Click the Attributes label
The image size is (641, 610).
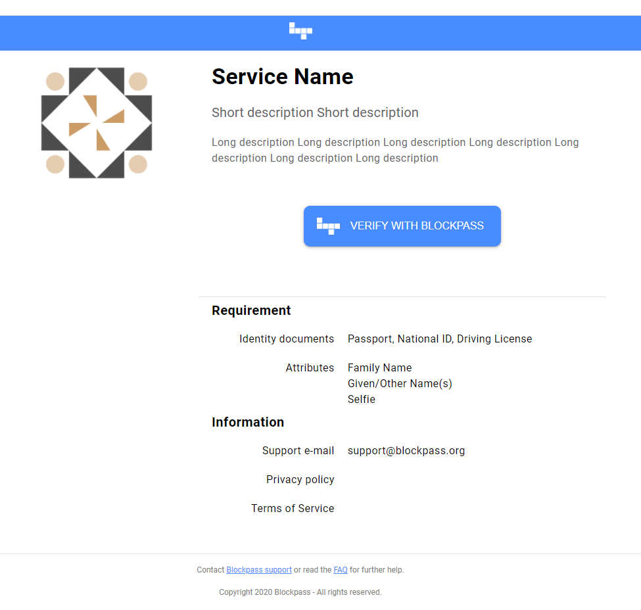click(310, 367)
